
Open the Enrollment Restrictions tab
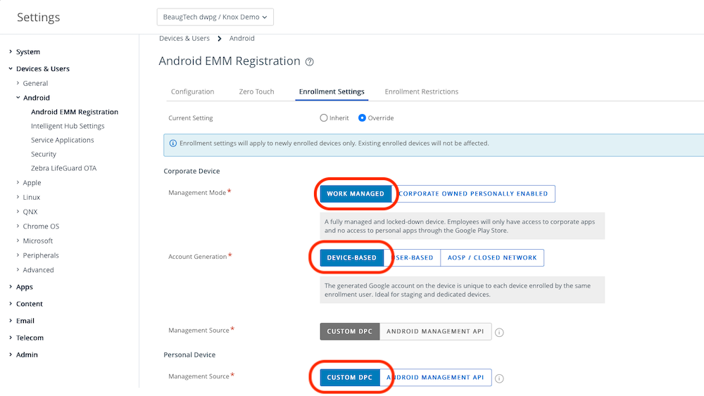tap(421, 91)
